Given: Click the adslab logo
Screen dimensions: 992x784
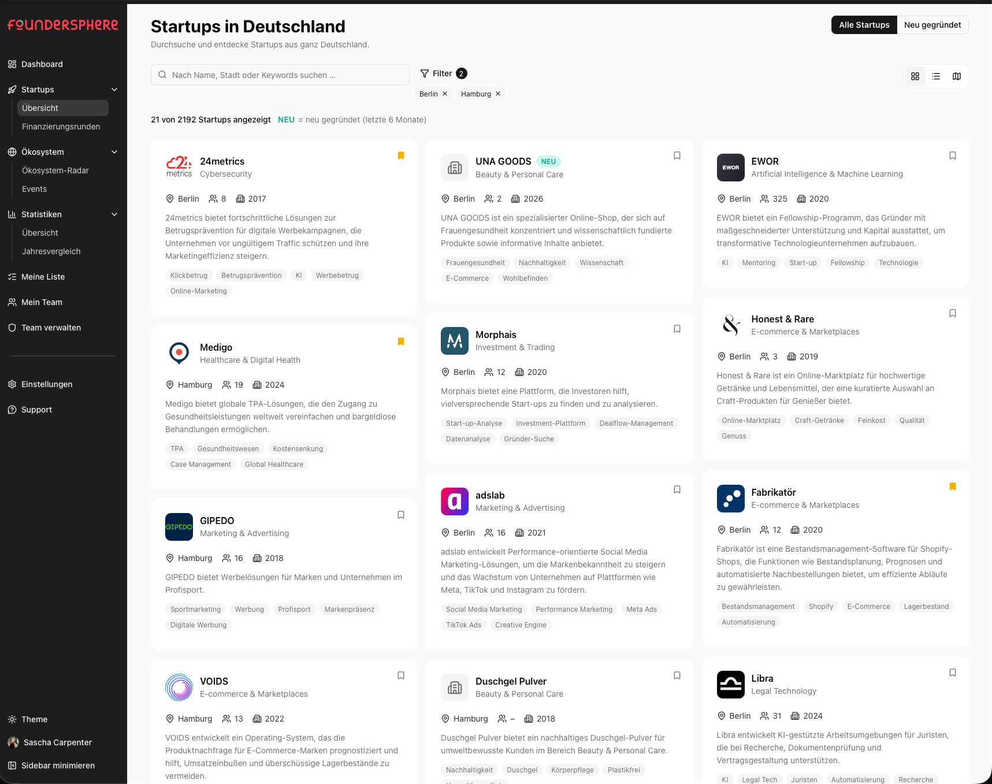Looking at the screenshot, I should point(455,501).
